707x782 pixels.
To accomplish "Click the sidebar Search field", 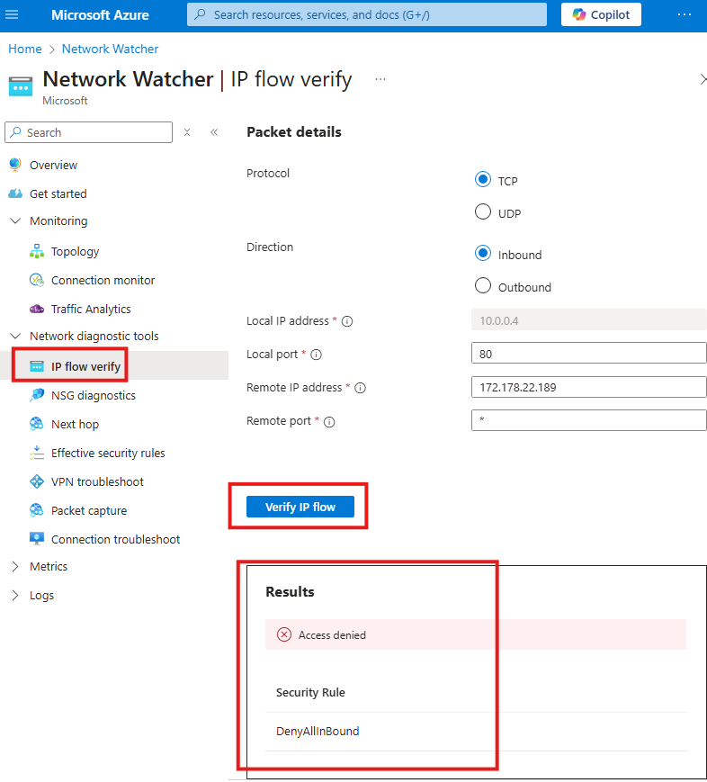I will 89,132.
